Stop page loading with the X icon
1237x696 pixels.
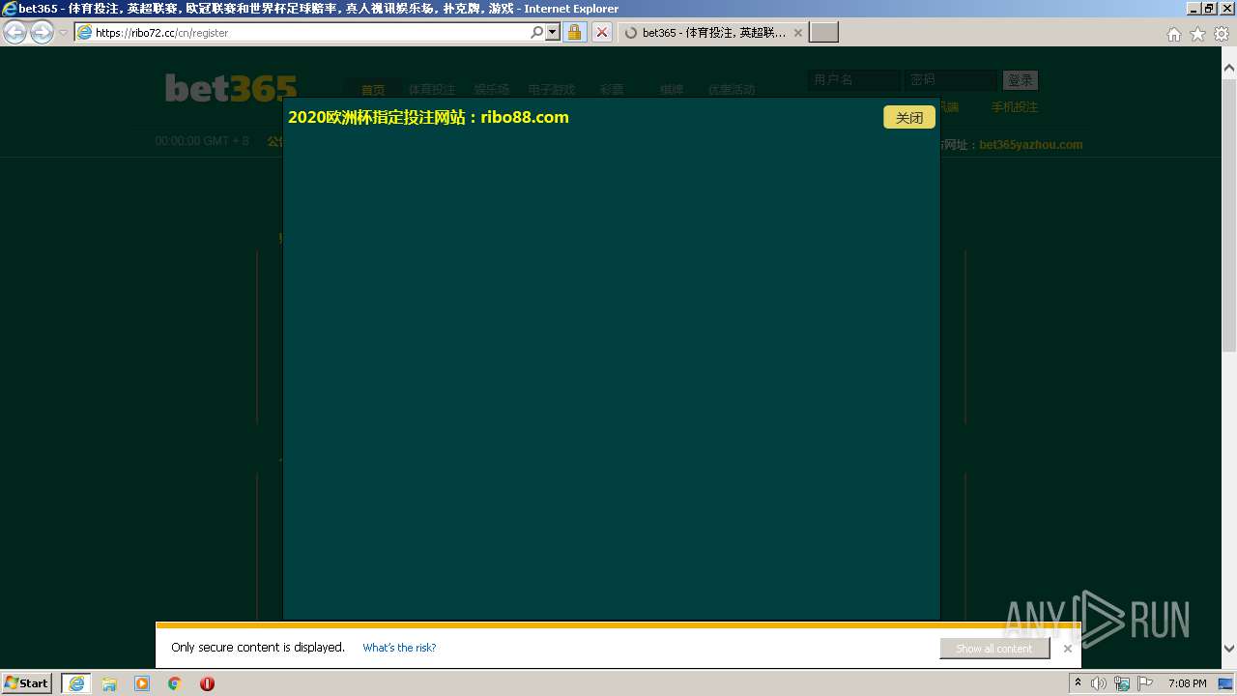[601, 32]
